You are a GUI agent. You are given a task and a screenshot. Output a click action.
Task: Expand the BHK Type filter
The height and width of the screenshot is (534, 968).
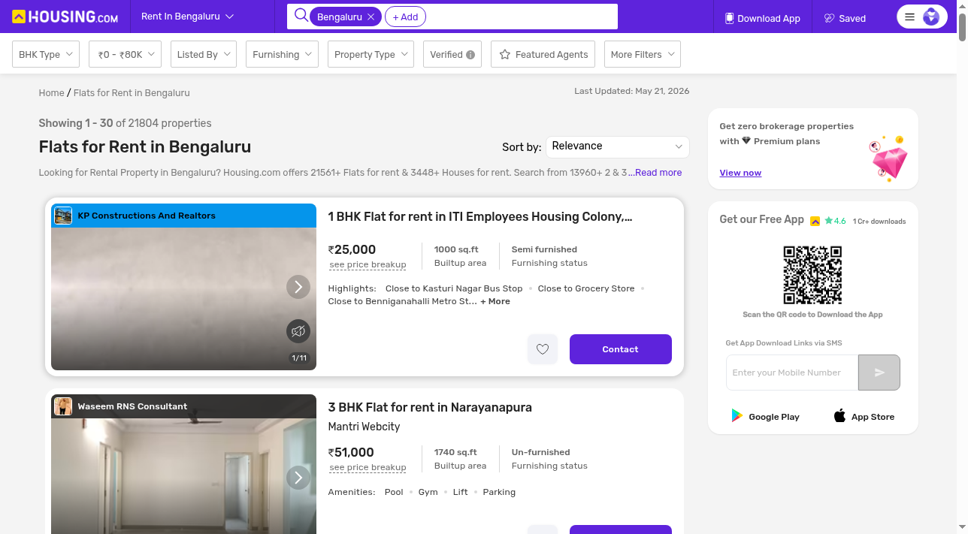coord(46,54)
